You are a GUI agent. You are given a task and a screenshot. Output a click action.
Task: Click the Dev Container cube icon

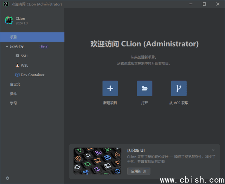click(17, 75)
